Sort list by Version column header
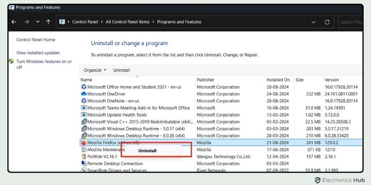Image resolution: width=371 pixels, height=185 pixels. [x=332, y=80]
